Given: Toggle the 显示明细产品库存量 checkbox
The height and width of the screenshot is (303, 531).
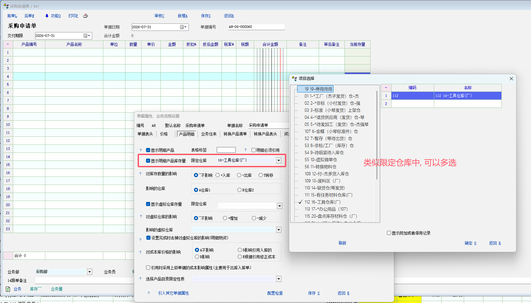Looking at the screenshot, I should click(148, 160).
